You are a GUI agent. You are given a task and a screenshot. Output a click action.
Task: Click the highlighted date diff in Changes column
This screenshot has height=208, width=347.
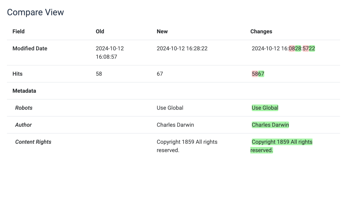click(x=283, y=49)
